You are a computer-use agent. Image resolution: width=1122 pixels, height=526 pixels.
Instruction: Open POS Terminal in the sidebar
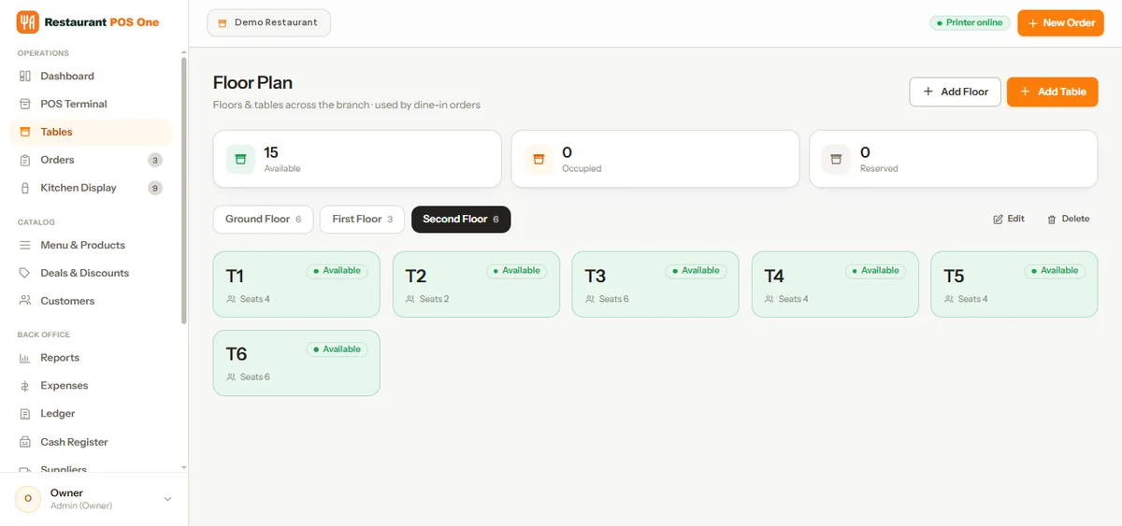point(90,104)
